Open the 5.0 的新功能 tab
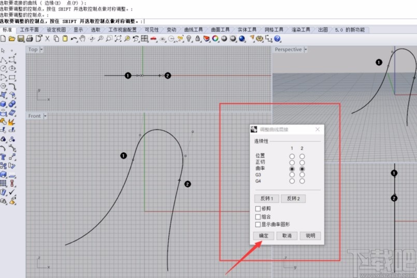Viewport: 417px width, 278px height. click(x=350, y=30)
